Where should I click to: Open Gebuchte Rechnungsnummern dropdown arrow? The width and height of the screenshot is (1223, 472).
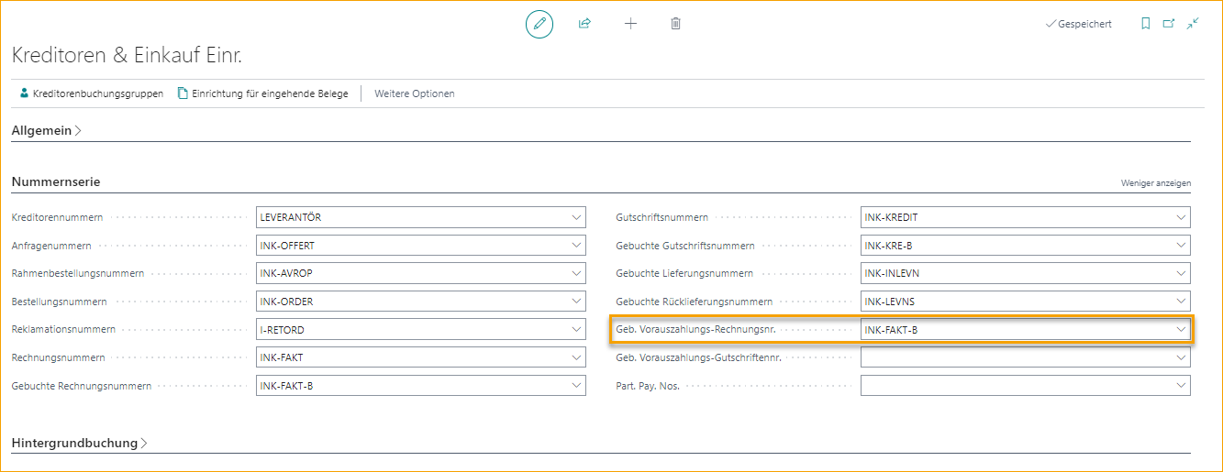point(576,386)
